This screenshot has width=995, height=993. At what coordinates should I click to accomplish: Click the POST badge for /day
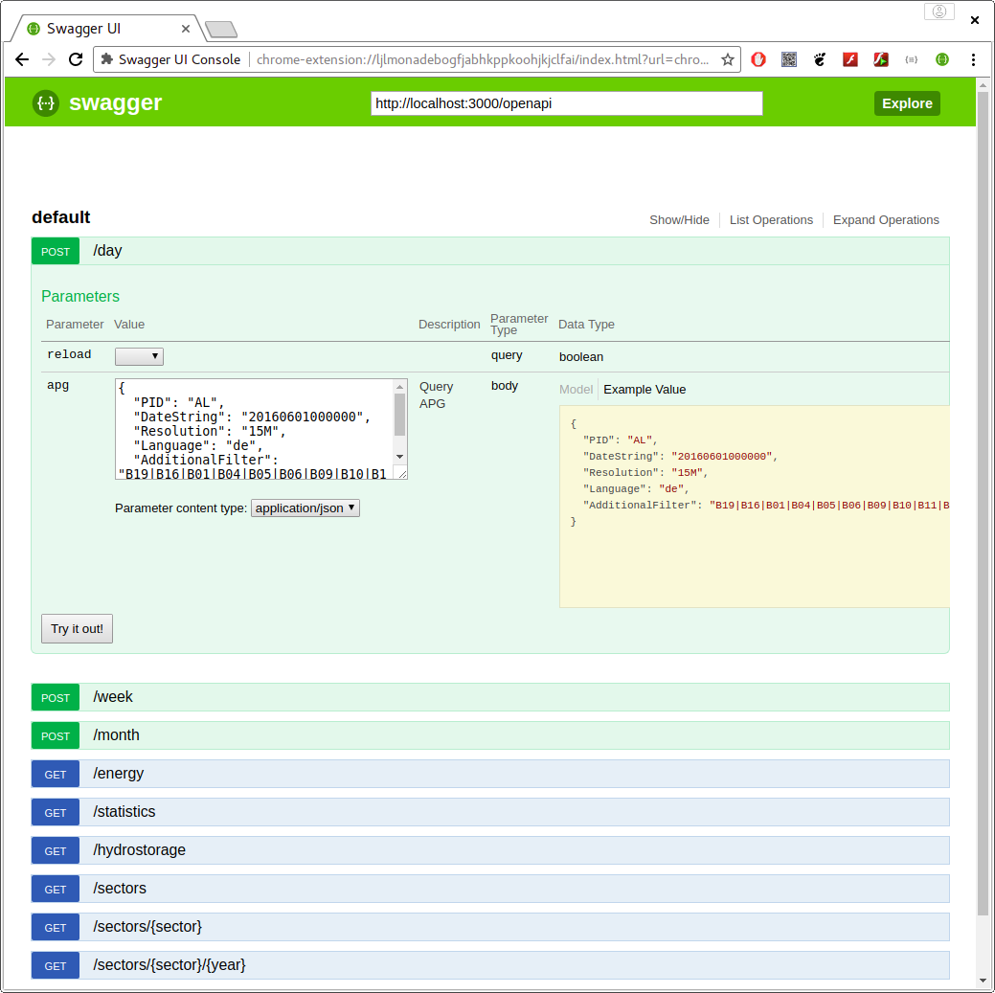[56, 251]
